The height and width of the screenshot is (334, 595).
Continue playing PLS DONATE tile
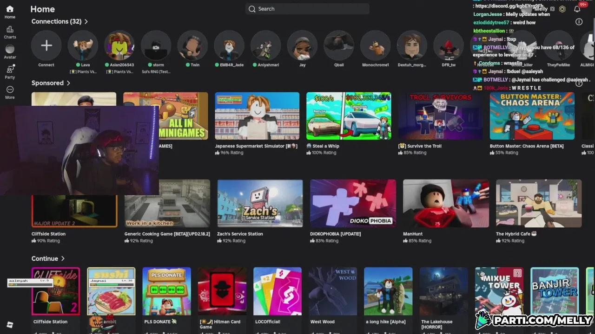coord(166,291)
